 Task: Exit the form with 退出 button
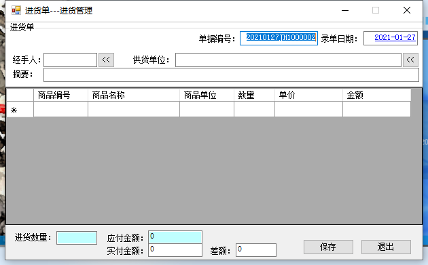click(x=386, y=247)
